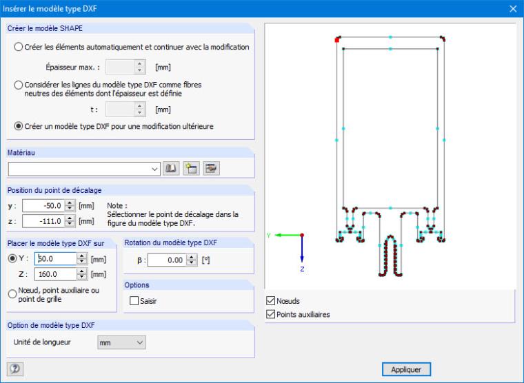Click the Appliquer button
Image resolution: width=524 pixels, height=383 pixels.
coord(406,369)
